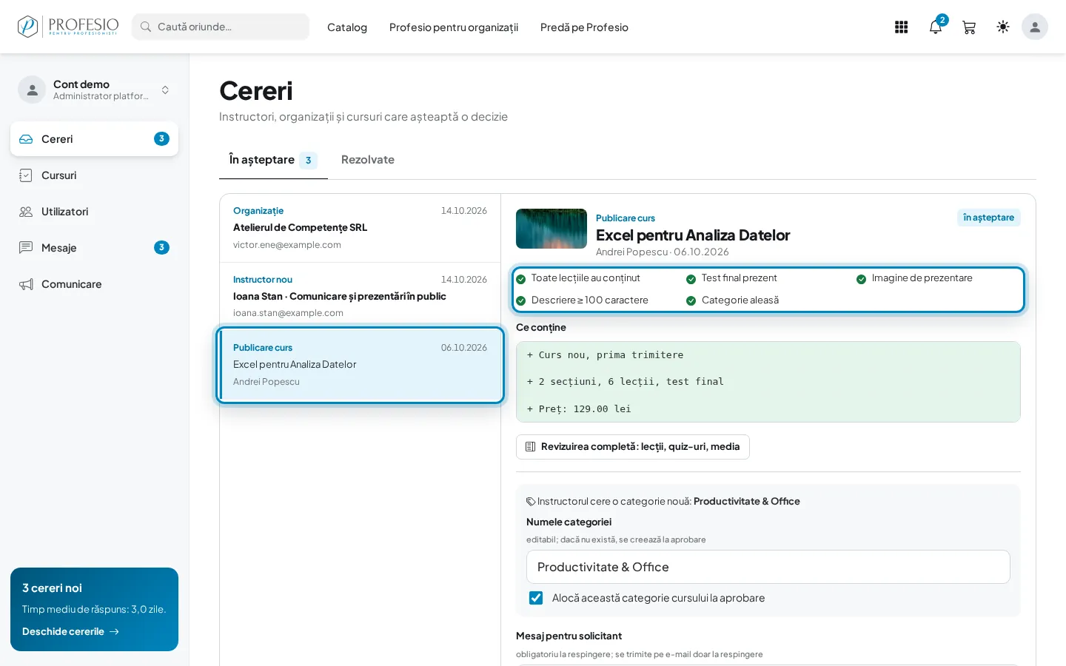This screenshot has width=1066, height=666.
Task: Open user profile avatar in header
Action: 1035,27
